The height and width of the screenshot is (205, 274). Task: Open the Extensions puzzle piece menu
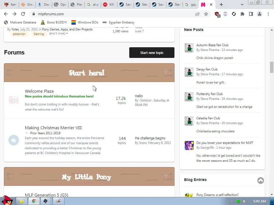click(242, 14)
